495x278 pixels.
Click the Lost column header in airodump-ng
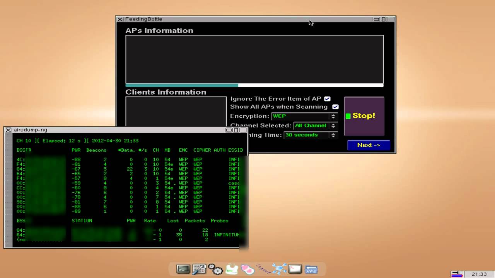pos(173,221)
